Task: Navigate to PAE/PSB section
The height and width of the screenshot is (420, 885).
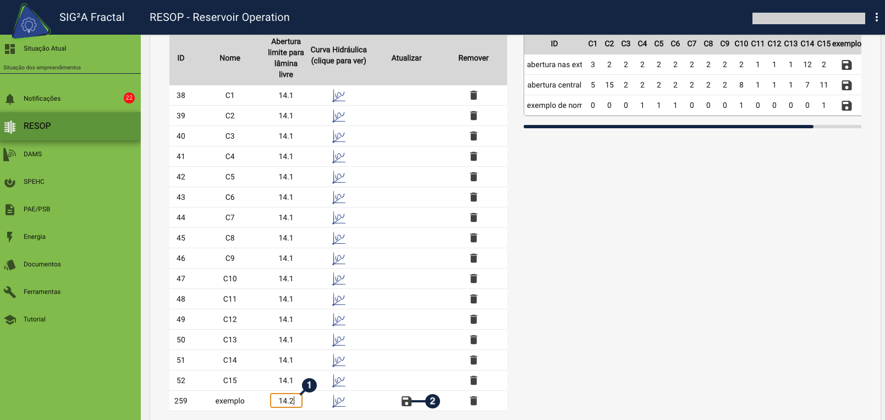Action: 37,209
